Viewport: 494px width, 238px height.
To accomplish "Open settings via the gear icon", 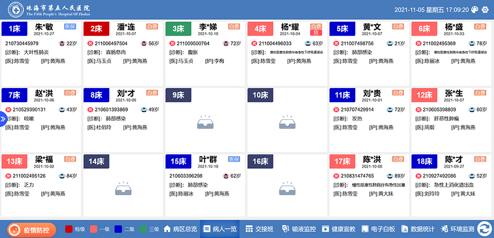I will coord(485,9).
